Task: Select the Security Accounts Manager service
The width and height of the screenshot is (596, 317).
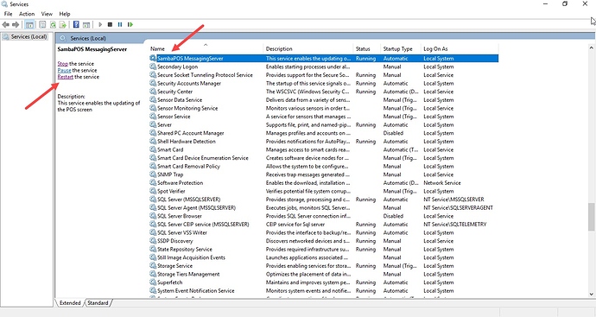Action: (323, 83)
